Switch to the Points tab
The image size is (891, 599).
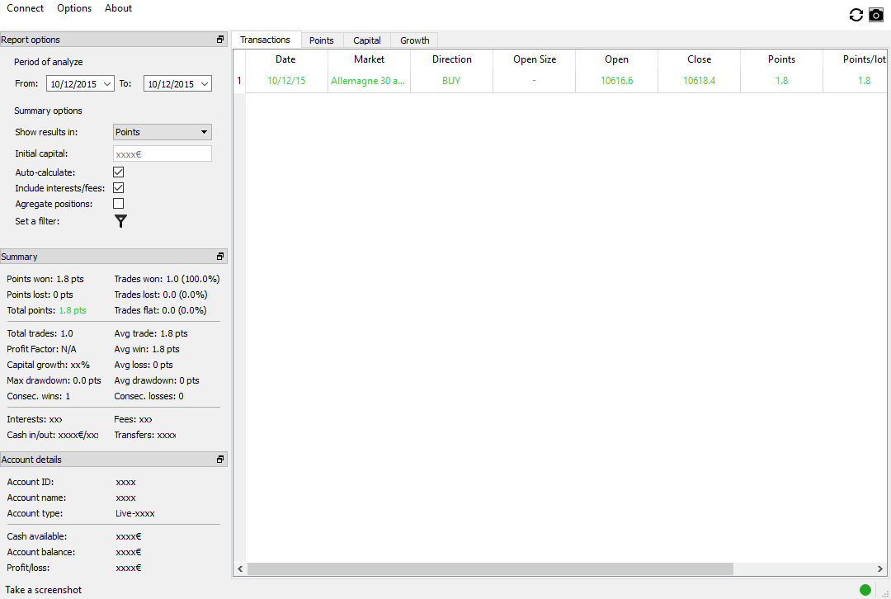322,40
